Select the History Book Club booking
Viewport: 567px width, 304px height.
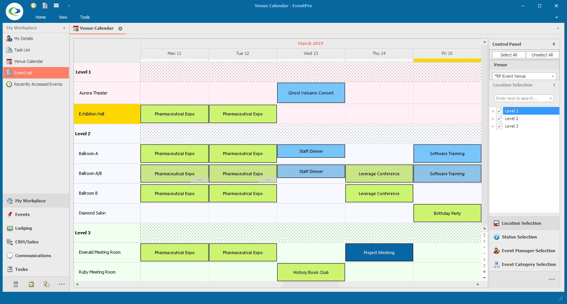[x=311, y=272]
